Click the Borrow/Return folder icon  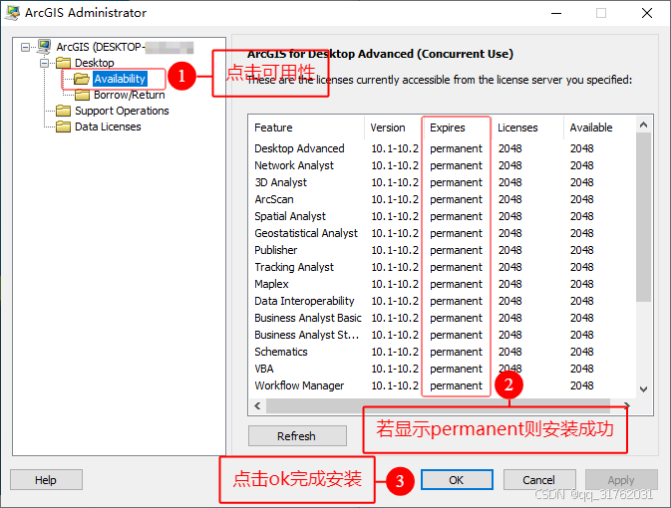pos(82,95)
